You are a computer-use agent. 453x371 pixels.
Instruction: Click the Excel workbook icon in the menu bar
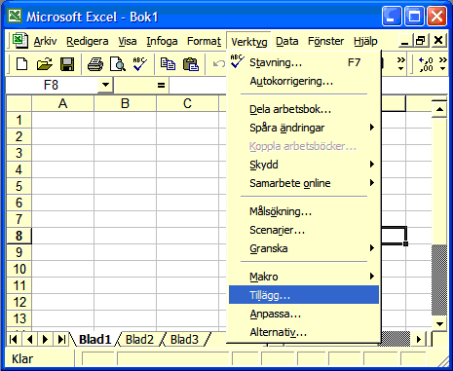tap(20, 41)
